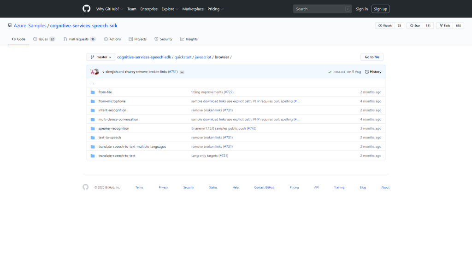
Task: Open the Terms footer link
Action: coord(139,188)
